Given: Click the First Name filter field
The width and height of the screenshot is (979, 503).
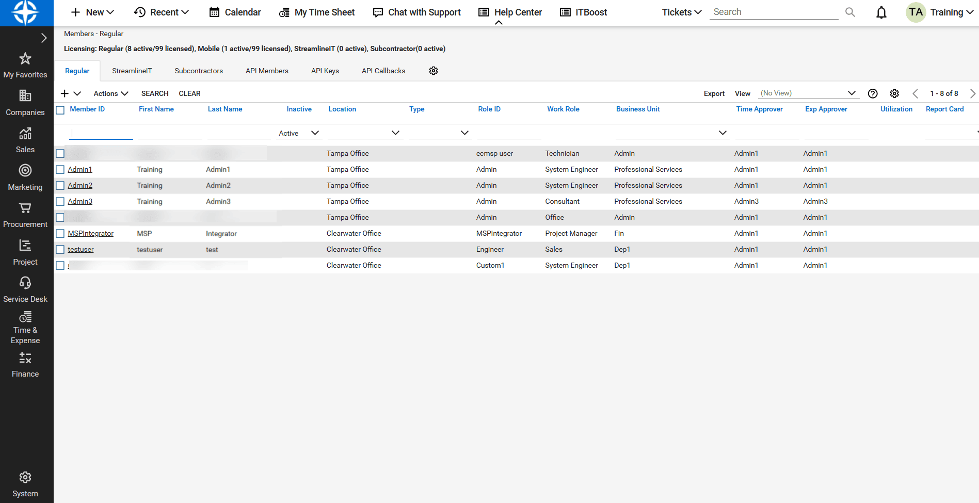Looking at the screenshot, I should point(170,133).
